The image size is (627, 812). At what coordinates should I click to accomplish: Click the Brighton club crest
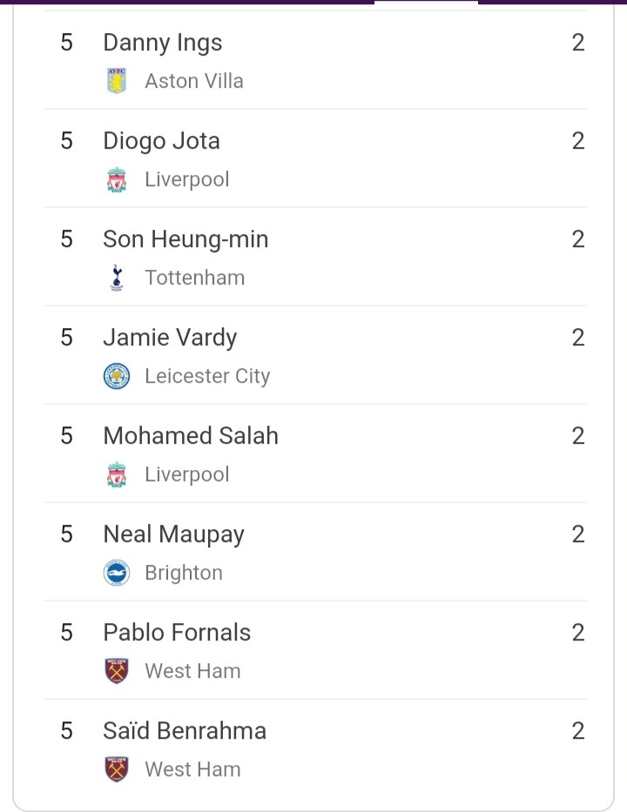click(x=117, y=573)
